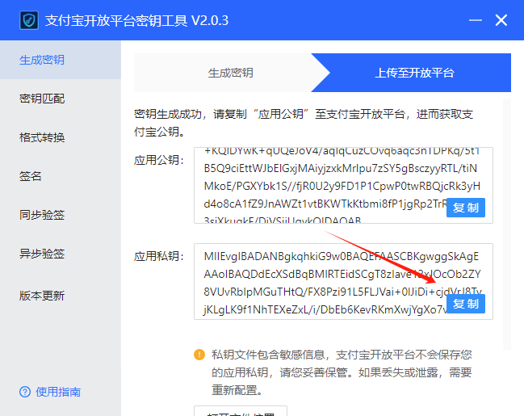Click the orange warning icon near 私钥文件
Viewport: 524px width, 416px height.
click(x=199, y=355)
